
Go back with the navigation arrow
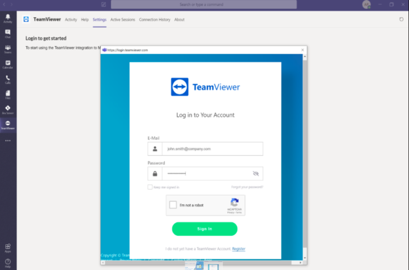4,4
